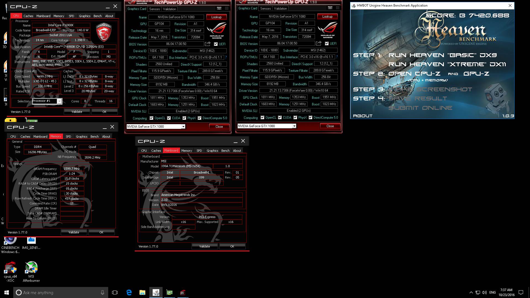The width and height of the screenshot is (530, 298).
Task: Click the network icon in system tray
Action: [x=478, y=292]
